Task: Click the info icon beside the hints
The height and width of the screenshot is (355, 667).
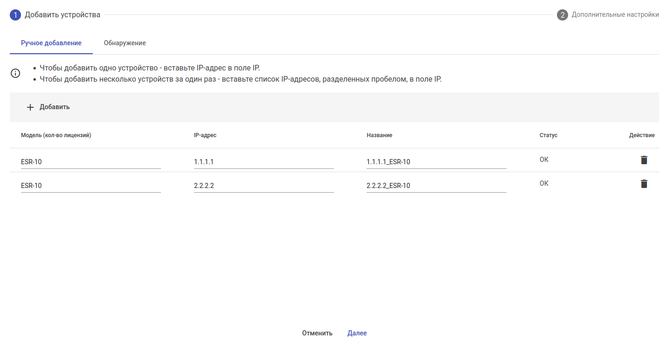Action: [x=15, y=73]
